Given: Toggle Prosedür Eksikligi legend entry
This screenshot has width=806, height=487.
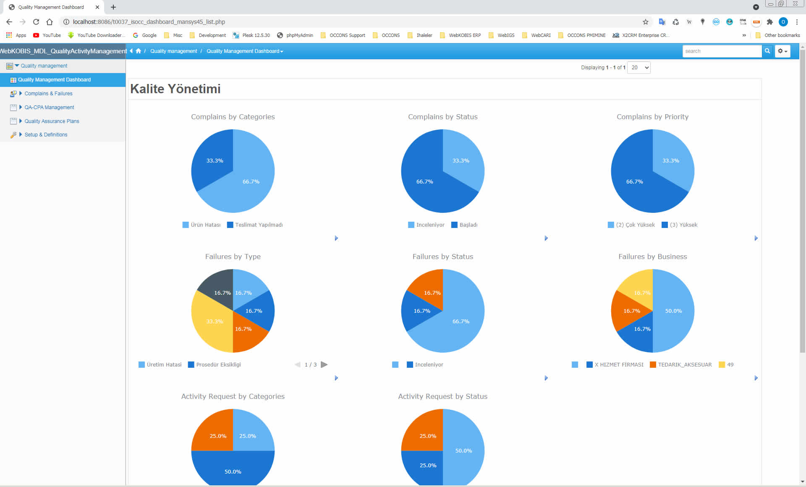Looking at the screenshot, I should [215, 365].
